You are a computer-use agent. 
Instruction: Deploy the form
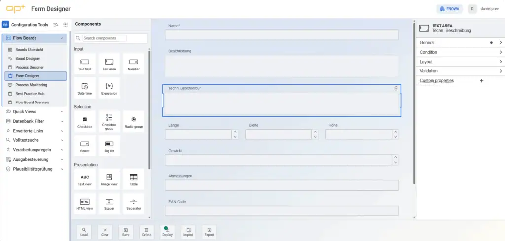[168, 232]
